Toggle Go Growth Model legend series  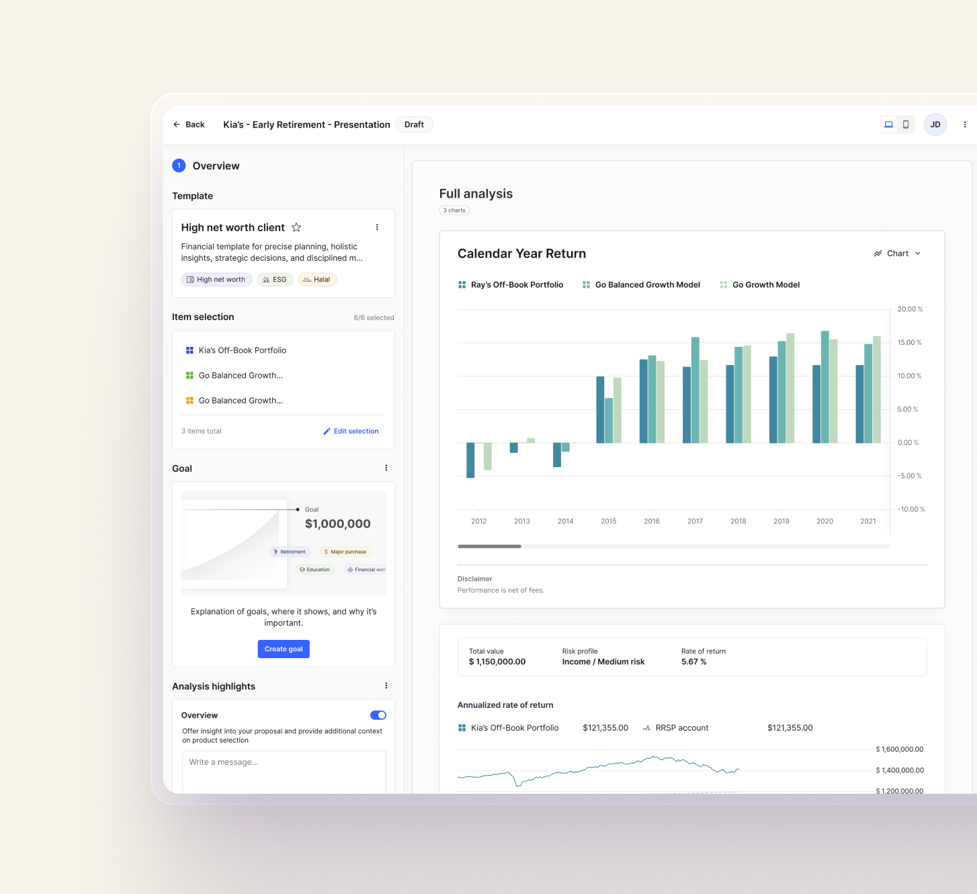760,285
